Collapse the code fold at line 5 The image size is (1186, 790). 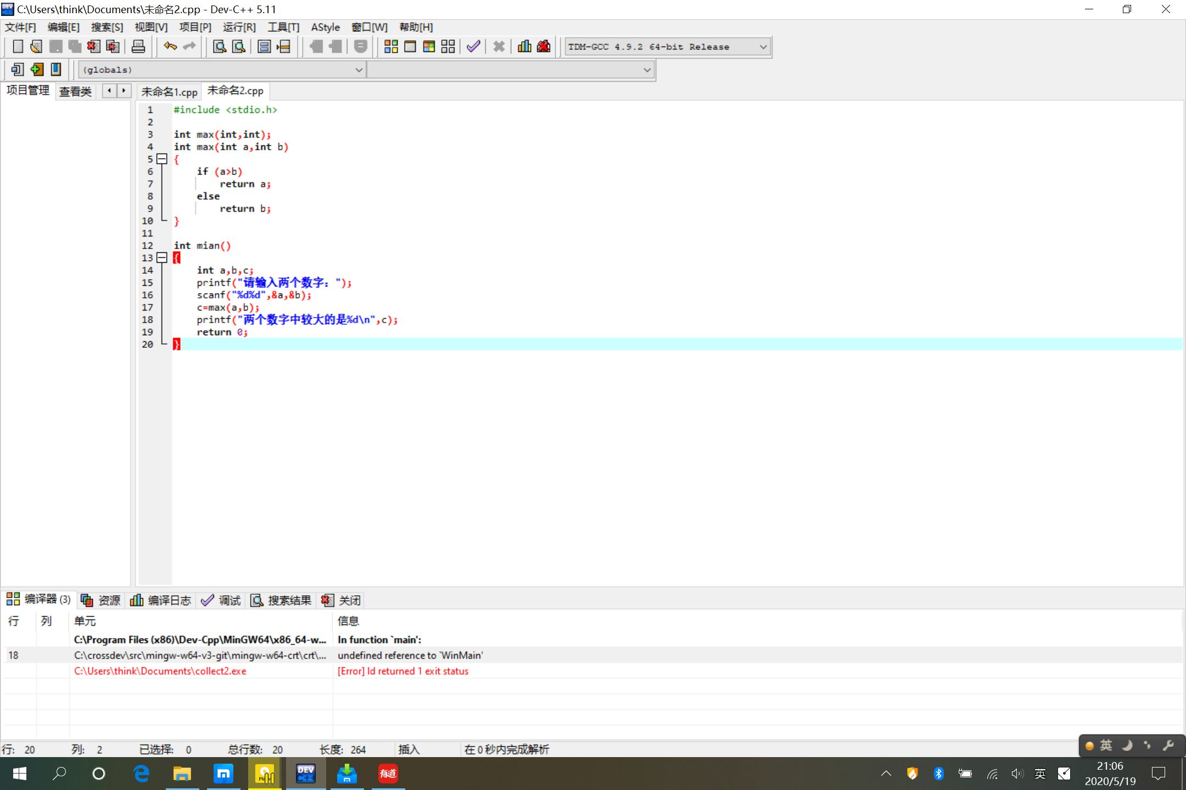161,159
